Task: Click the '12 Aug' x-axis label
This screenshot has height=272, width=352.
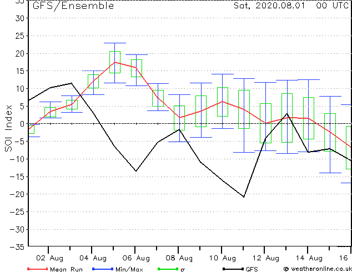Action: tap(266, 258)
